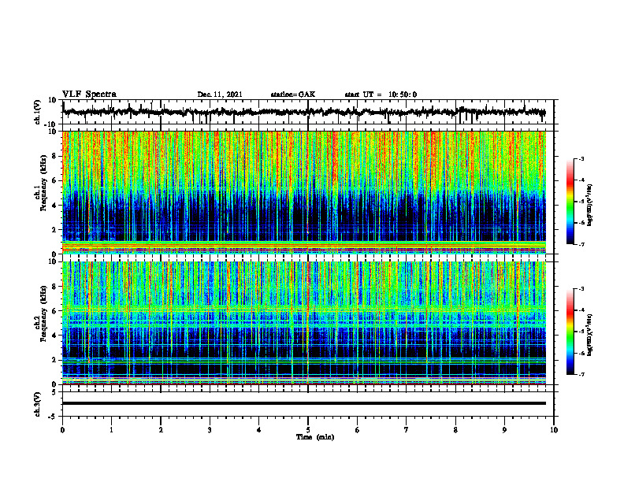Viewport: 624px width, 482px height.
Task: Click the "VLF Spectra" plot title
Action: point(89,95)
